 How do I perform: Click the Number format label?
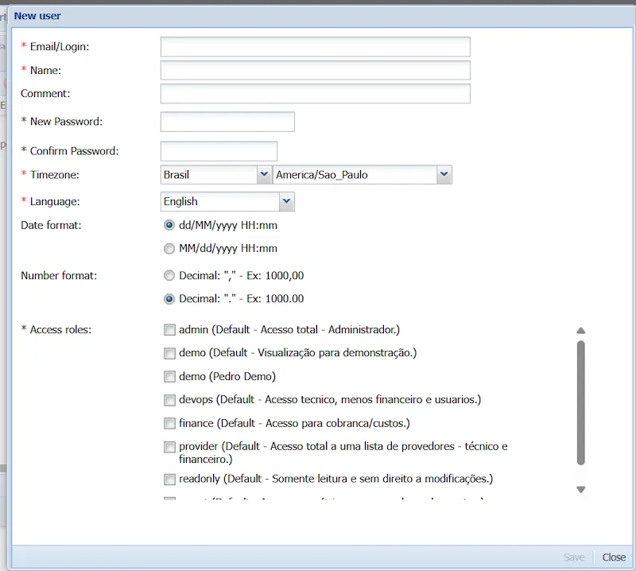pyautogui.click(x=59, y=275)
